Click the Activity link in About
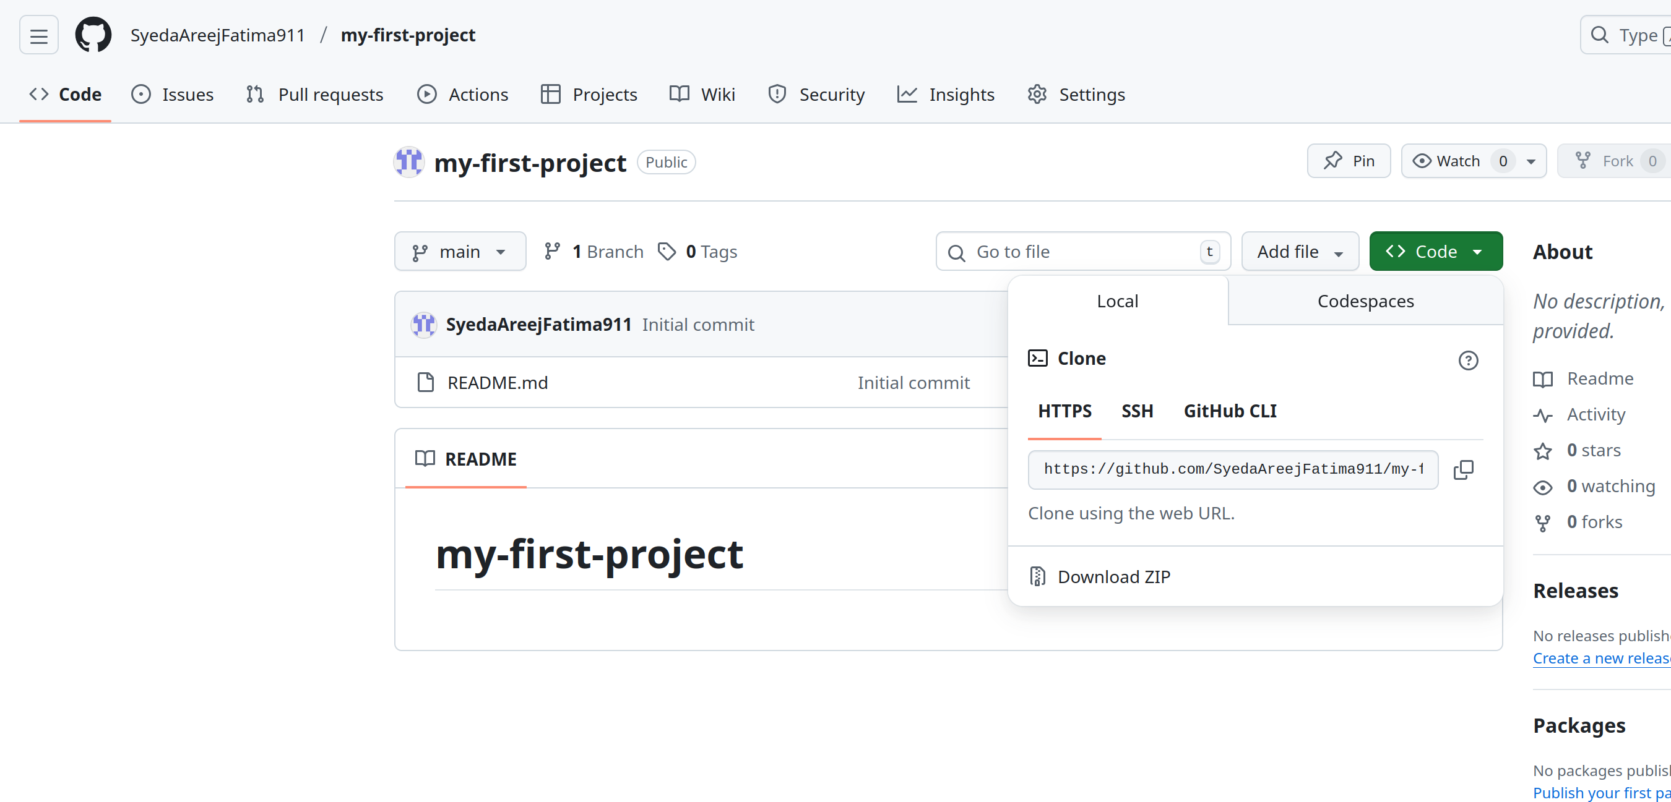Viewport: 1671px width, 802px height. (x=1595, y=415)
